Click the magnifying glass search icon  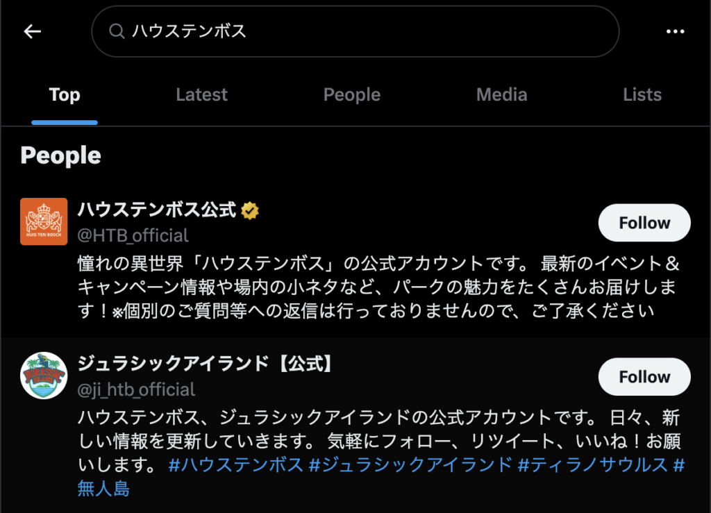117,31
